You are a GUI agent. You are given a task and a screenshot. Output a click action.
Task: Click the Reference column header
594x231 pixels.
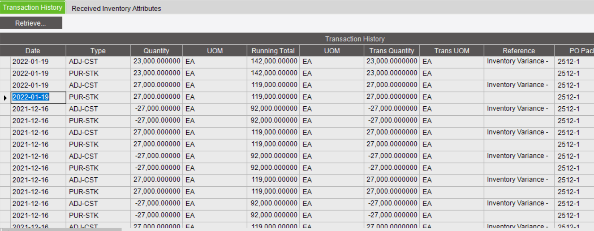pos(519,51)
